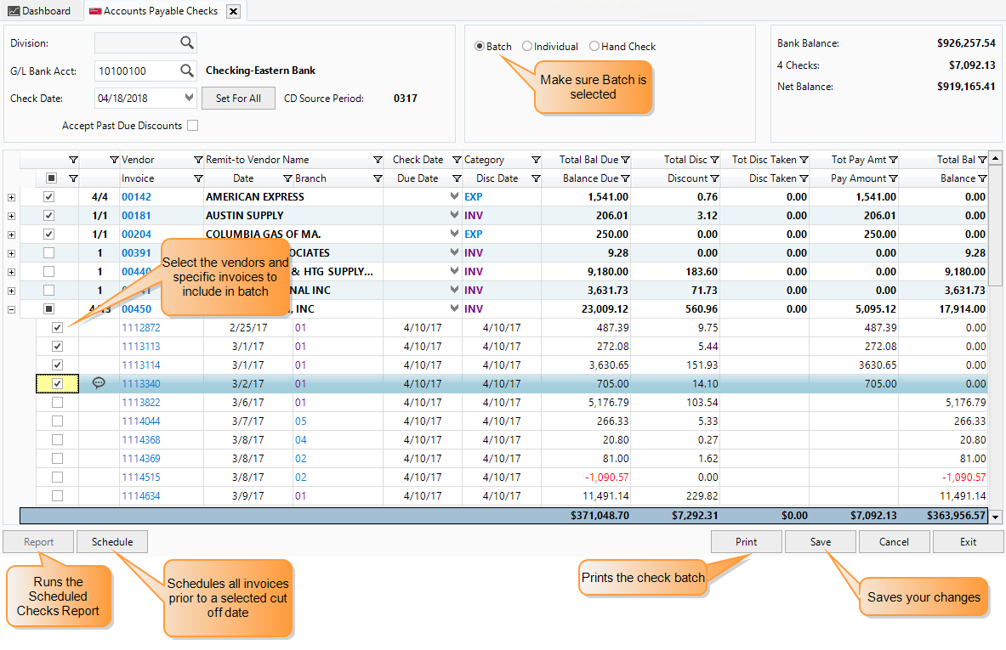Select the Hand Check option
The height and width of the screenshot is (650, 1006).
point(594,47)
